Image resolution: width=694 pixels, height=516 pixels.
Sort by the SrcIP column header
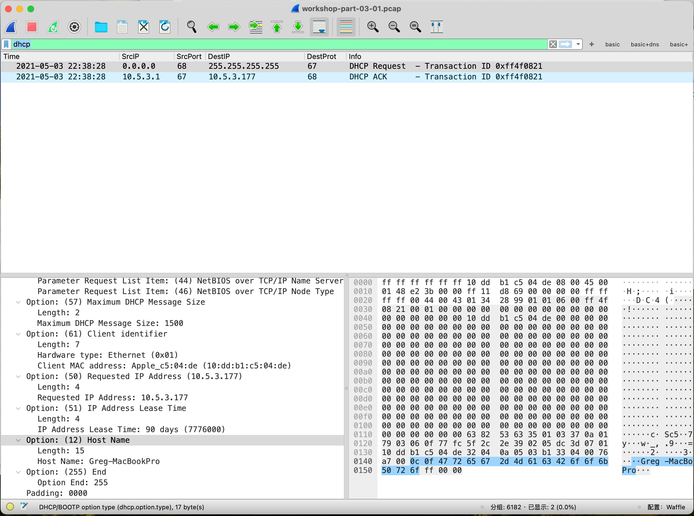[130, 56]
